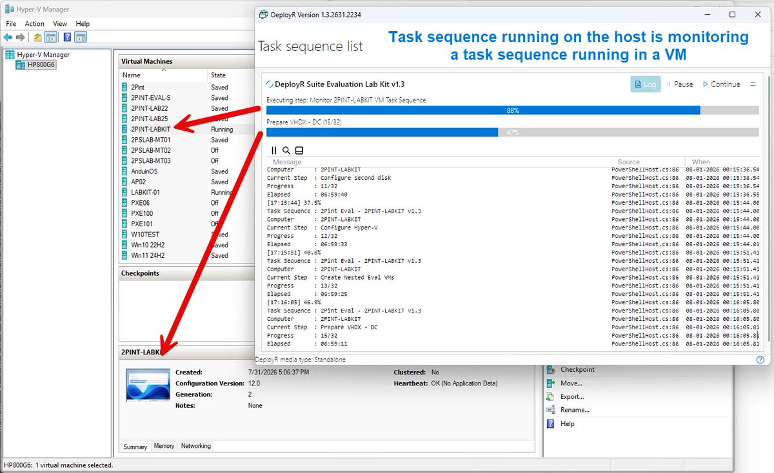
Task: Click the DeployR bottom-right help circle icon
Action: 759,360
